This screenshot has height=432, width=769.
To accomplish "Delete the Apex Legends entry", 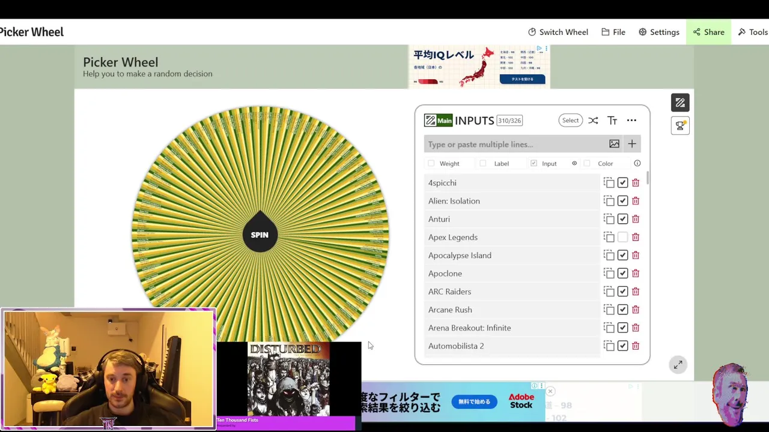I will coord(636,237).
